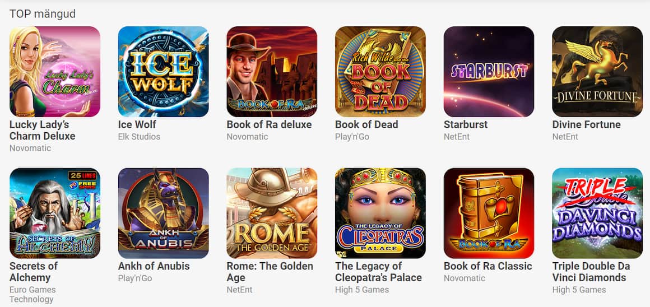
Task: Launch Cleopatra's Palace game image
Action: pos(380,213)
